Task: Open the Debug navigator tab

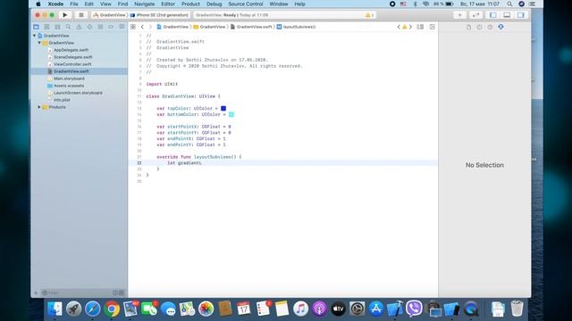Action: click(100, 27)
